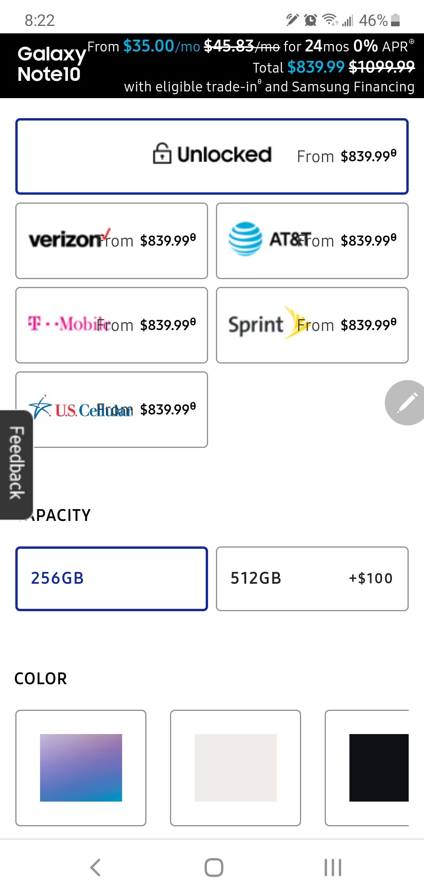The width and height of the screenshot is (424, 895).
Task: Choose the T-Mobile carrier option
Action: coord(111,325)
